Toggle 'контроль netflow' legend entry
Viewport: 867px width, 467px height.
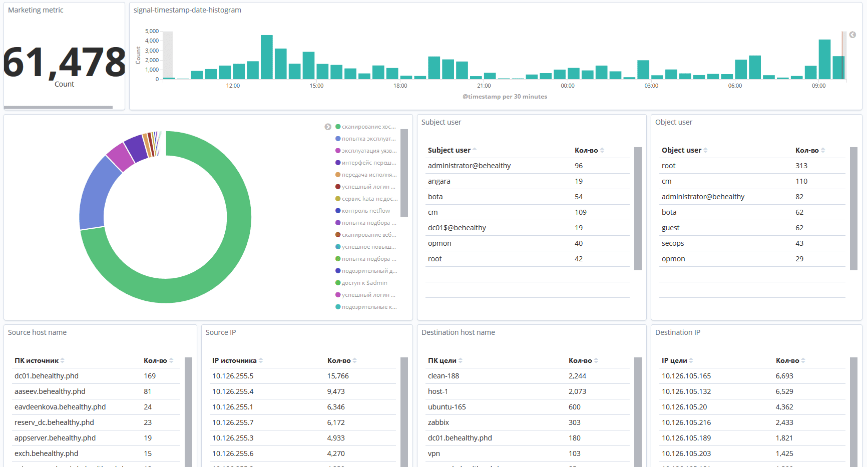(365, 211)
